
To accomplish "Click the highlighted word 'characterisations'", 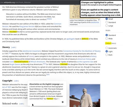I will (x=21, y=62).
